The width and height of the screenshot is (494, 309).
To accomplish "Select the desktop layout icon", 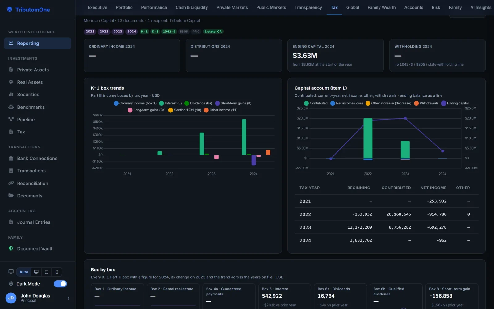I will pos(36,272).
